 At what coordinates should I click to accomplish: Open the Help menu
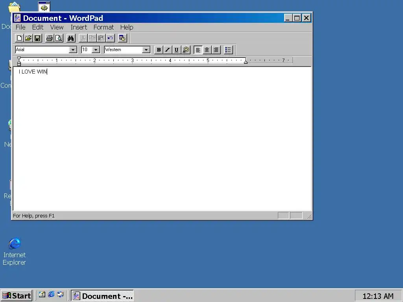(x=127, y=27)
